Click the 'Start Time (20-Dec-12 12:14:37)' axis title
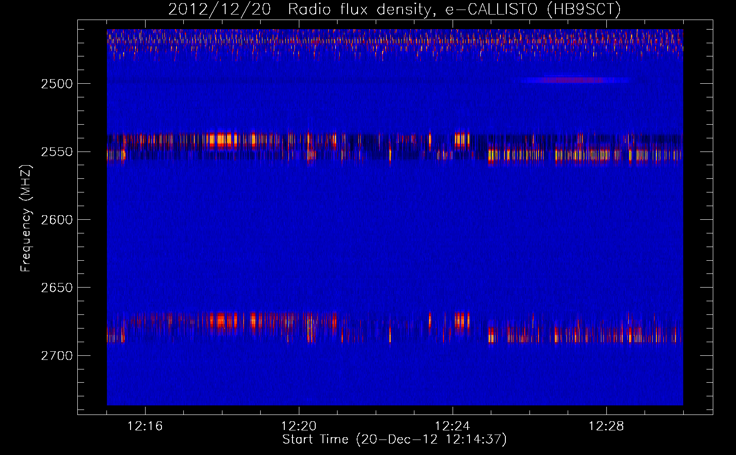This screenshot has height=455, width=736. click(x=394, y=440)
